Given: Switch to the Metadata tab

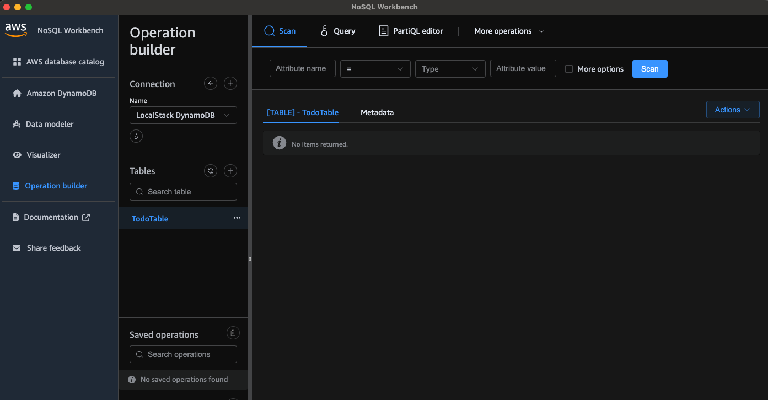Looking at the screenshot, I should (377, 112).
